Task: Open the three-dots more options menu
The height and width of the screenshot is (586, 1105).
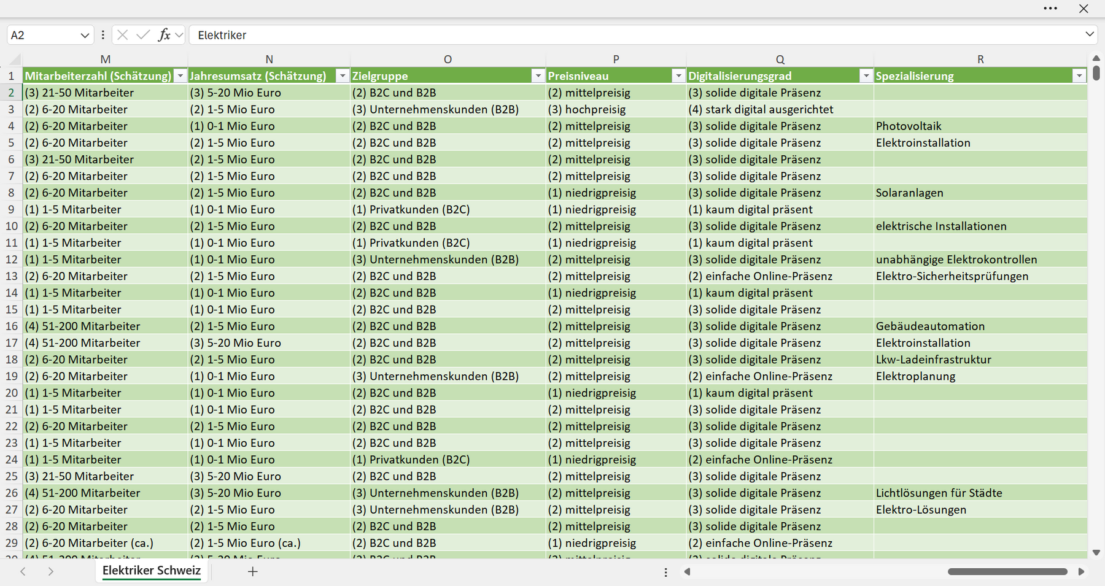Action: tap(1050, 9)
